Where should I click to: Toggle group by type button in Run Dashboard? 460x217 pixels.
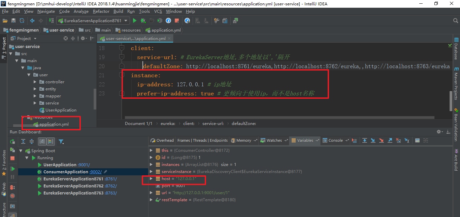pyautogui.click(x=42, y=141)
